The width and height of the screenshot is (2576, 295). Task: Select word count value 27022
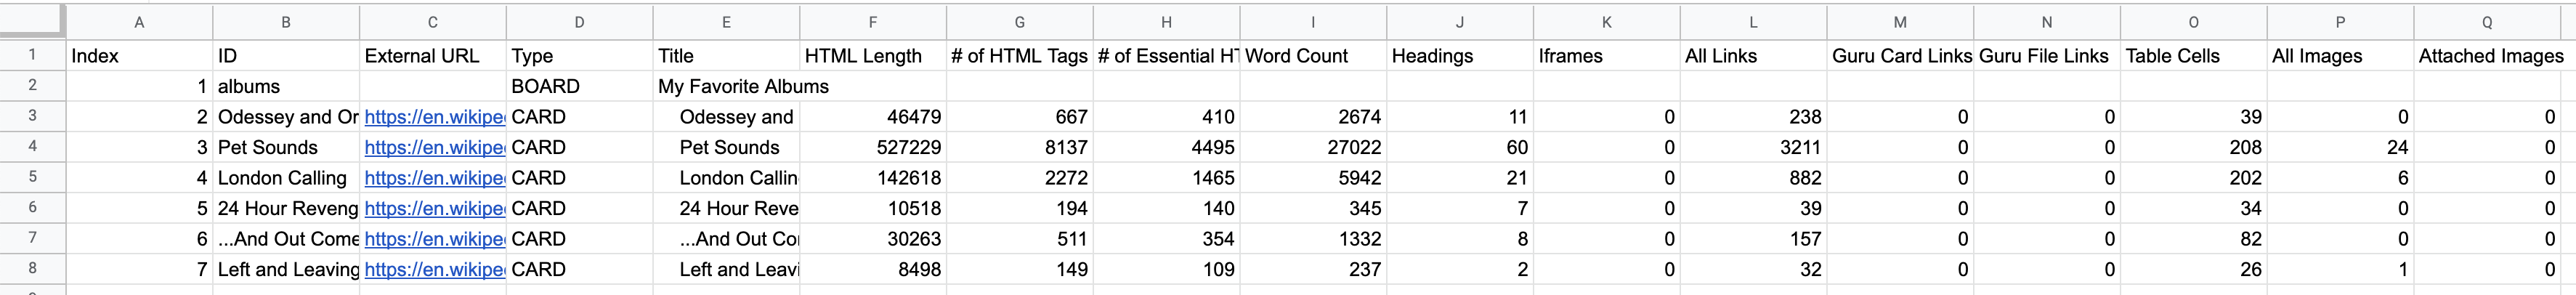[x=1313, y=147]
